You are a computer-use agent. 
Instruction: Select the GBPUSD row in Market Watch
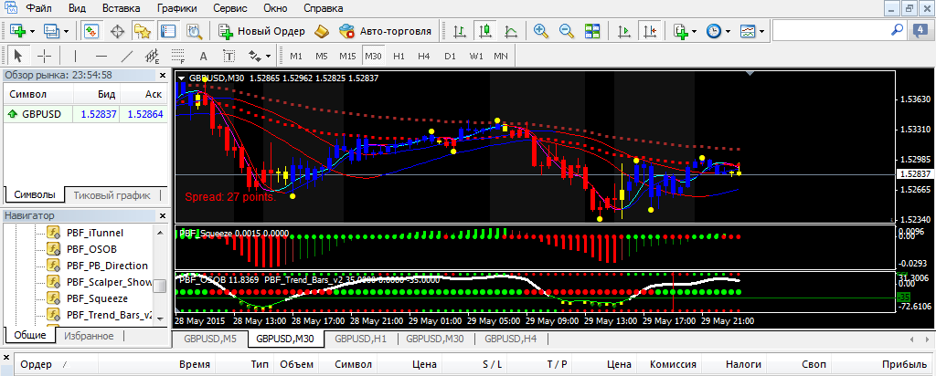[x=86, y=114]
